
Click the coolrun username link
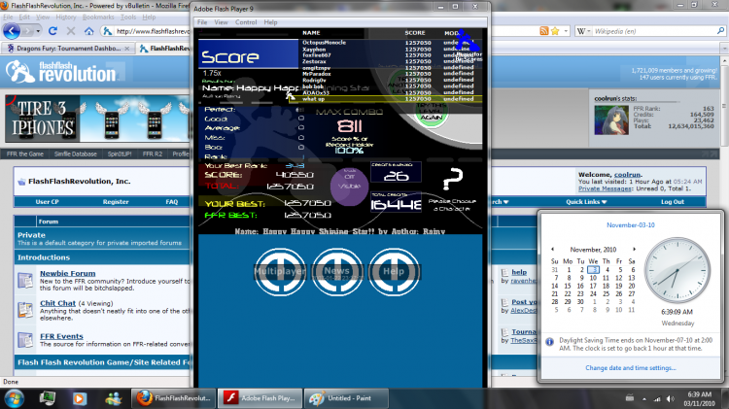[627, 175]
